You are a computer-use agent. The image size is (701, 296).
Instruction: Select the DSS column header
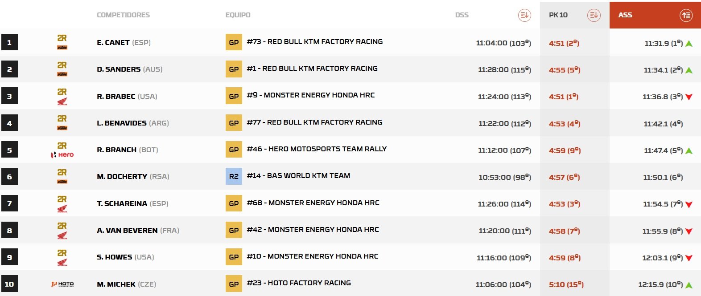coord(462,15)
